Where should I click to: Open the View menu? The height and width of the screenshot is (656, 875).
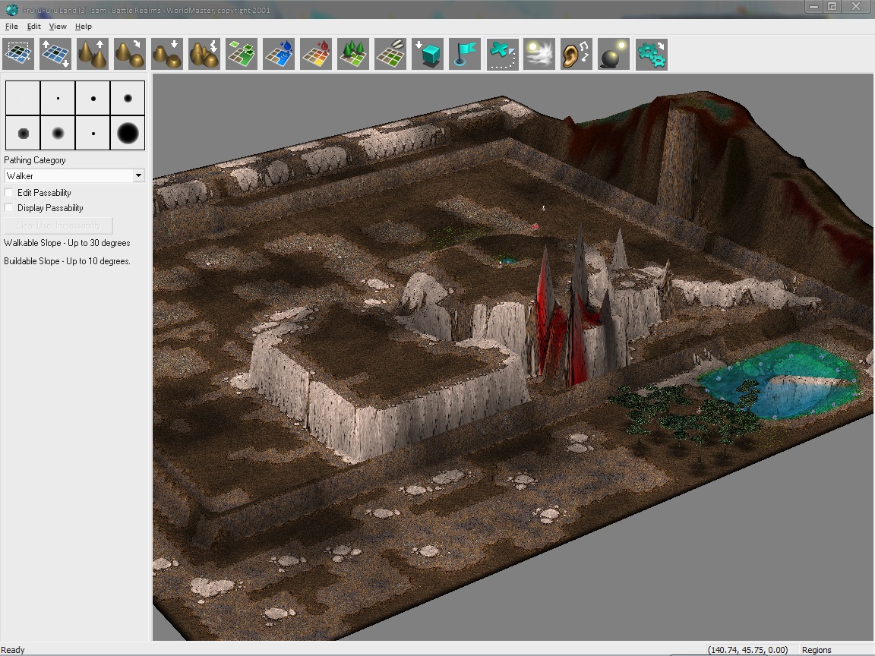click(x=58, y=27)
